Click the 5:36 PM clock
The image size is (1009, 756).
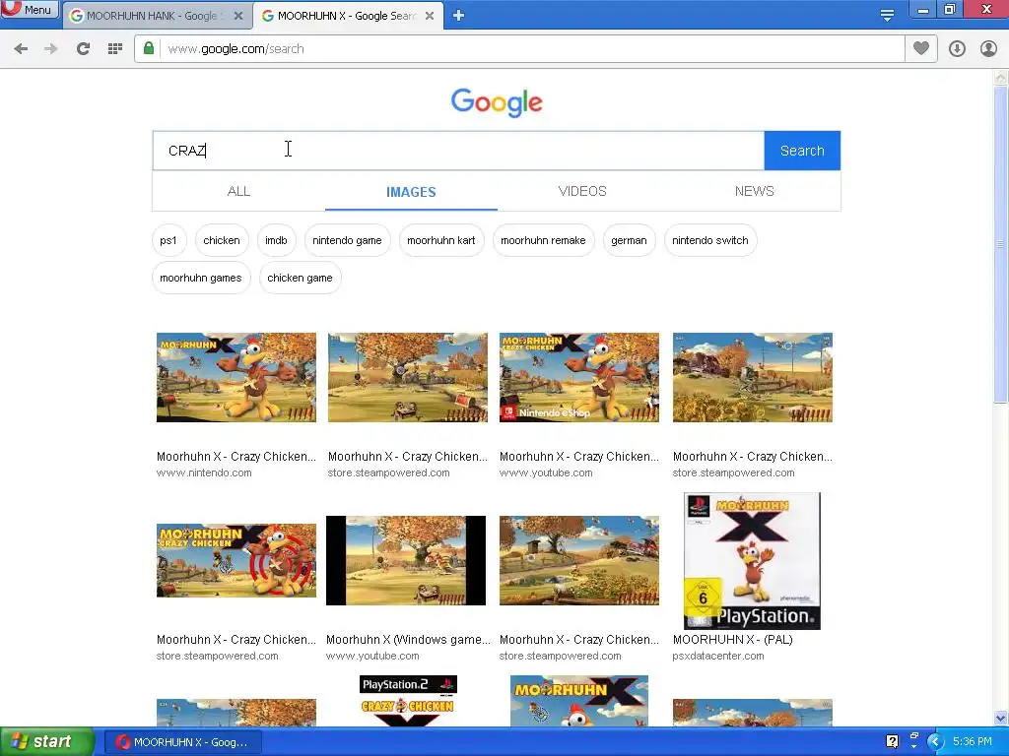pos(973,742)
